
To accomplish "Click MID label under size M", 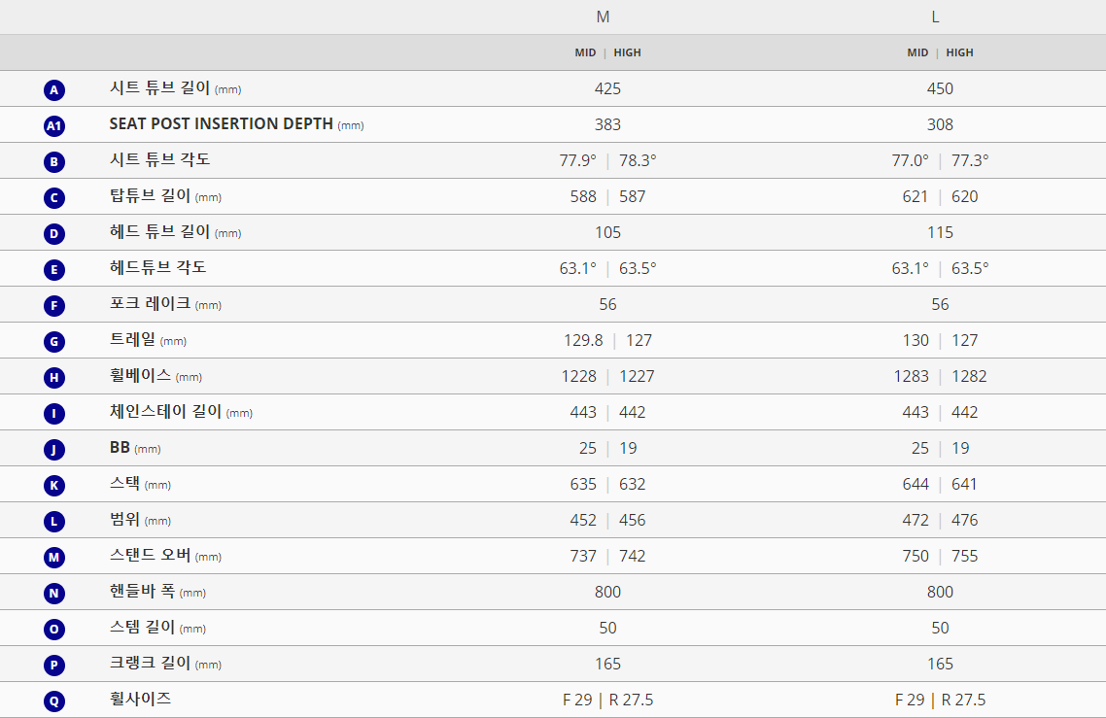I will tap(585, 52).
